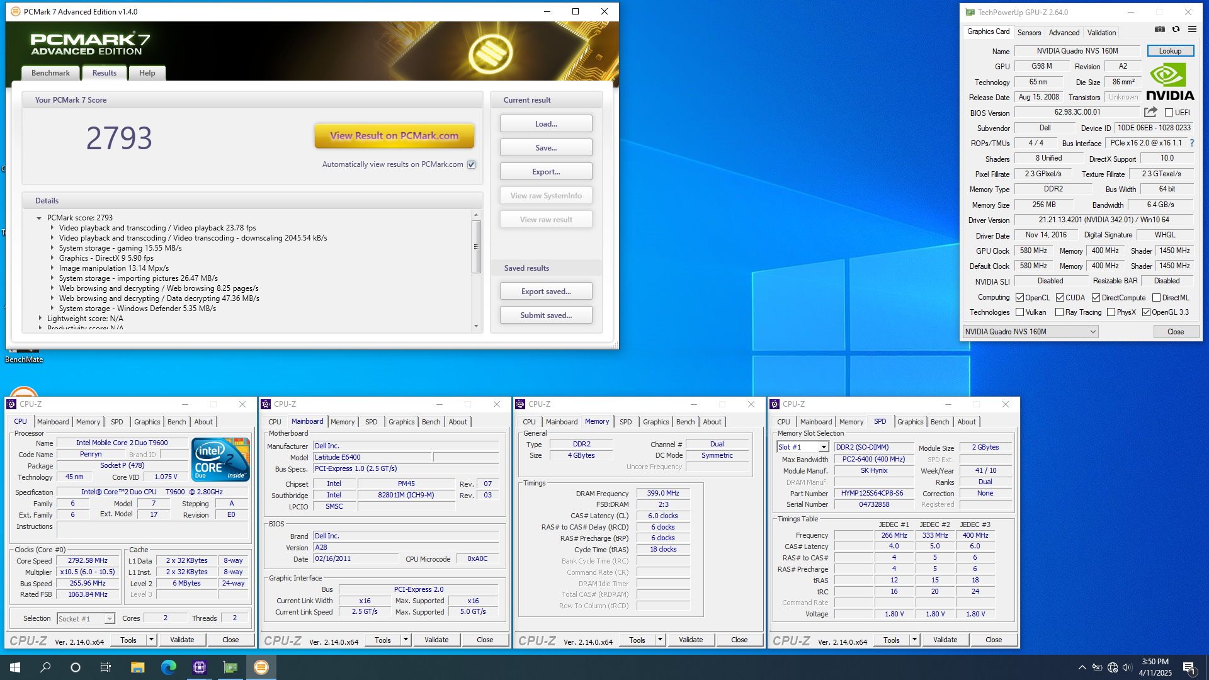Click the Load... button
This screenshot has height=680, width=1209.
(x=546, y=124)
